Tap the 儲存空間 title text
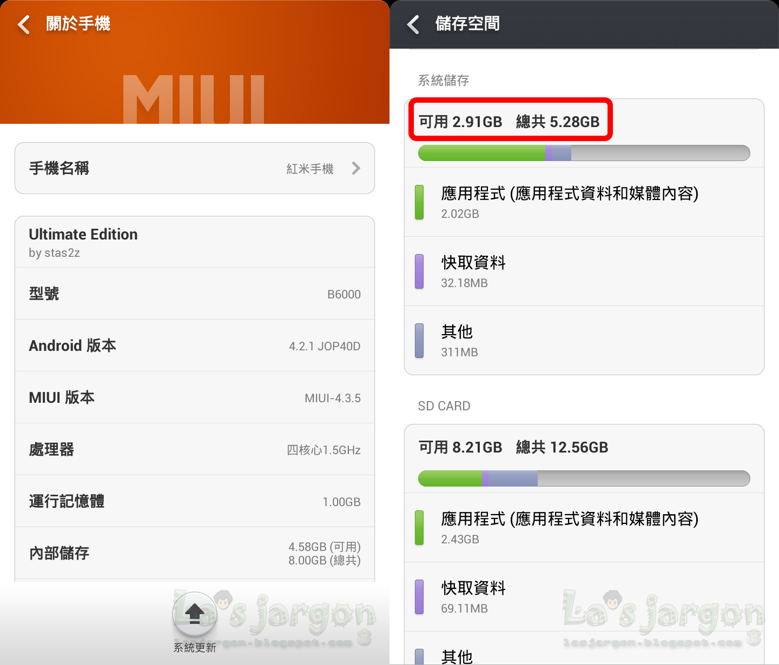This screenshot has width=779, height=665. point(467,24)
